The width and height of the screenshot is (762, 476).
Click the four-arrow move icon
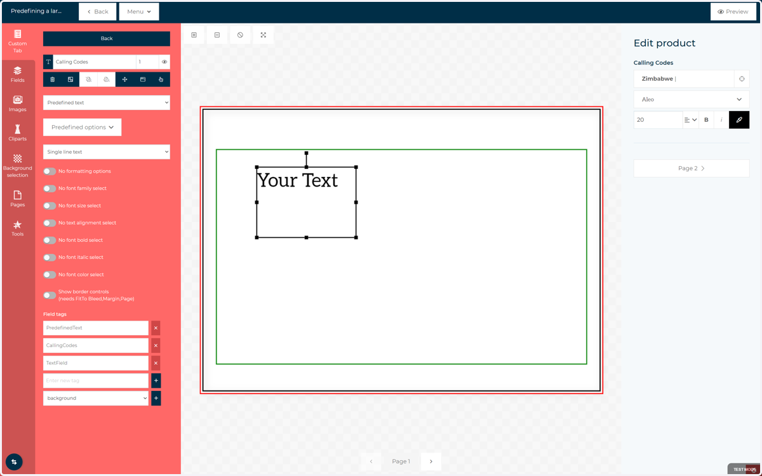pyautogui.click(x=124, y=79)
